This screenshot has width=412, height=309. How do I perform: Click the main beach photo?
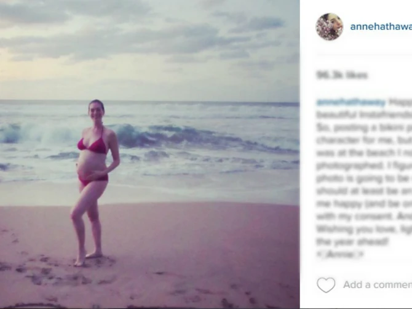click(150, 154)
